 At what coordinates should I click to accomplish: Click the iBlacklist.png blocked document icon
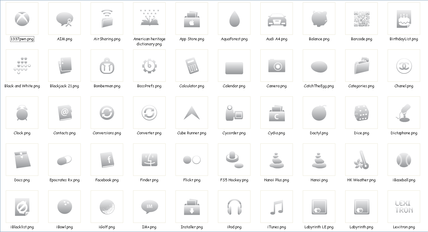tap(22, 207)
